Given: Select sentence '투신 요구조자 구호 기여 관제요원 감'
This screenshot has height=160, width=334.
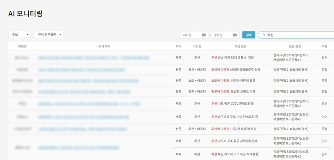Looking at the screenshot, I should coord(235,117).
